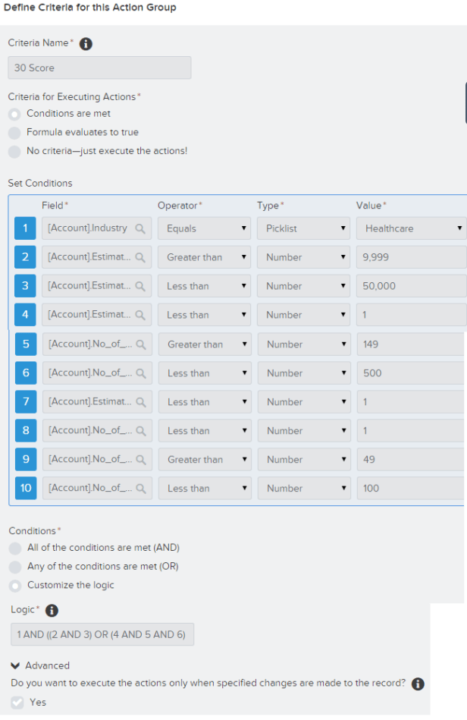Click search icon in row 4 field

tap(140, 315)
